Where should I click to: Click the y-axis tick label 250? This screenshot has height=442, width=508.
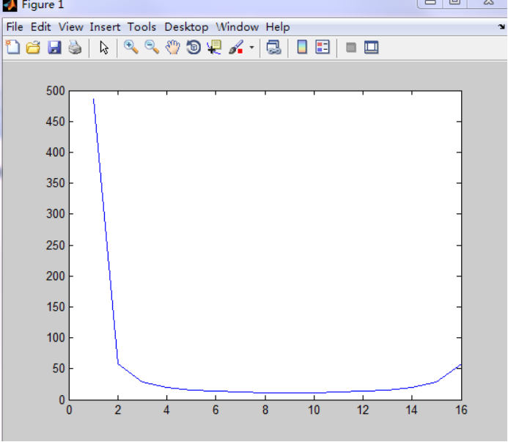(56, 246)
